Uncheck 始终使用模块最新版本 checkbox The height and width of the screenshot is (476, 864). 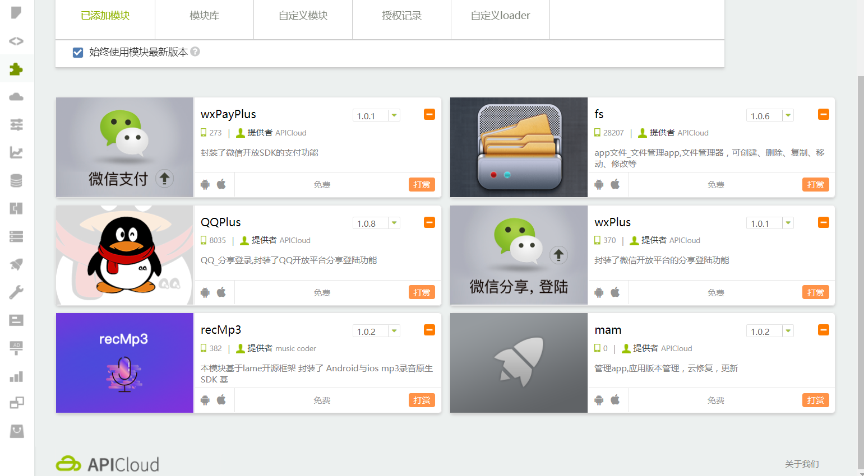tap(78, 53)
